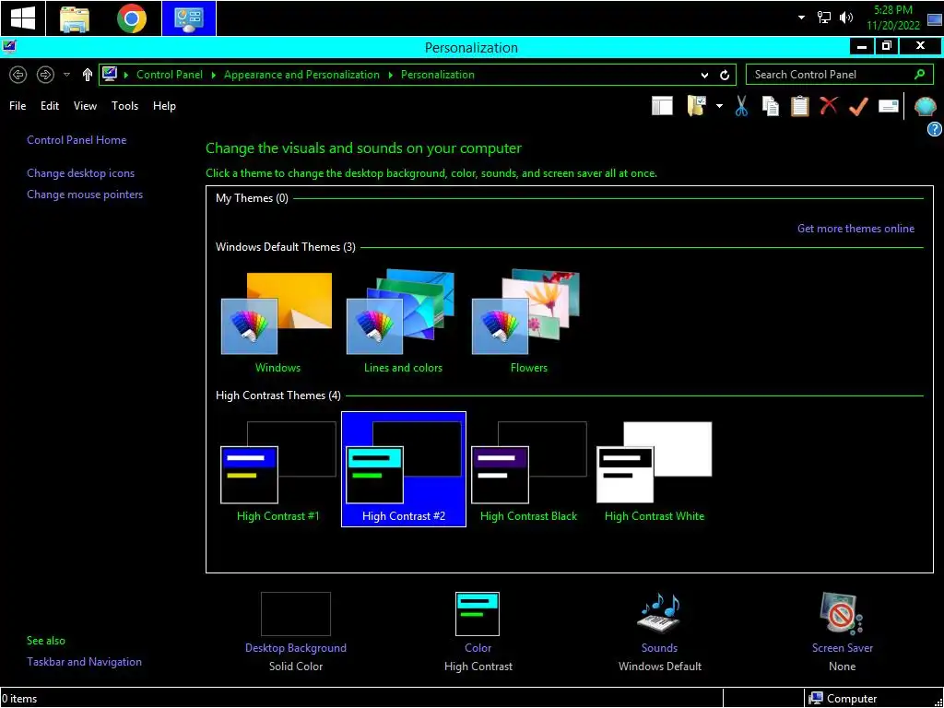Click the My Themes (0) heading

[252, 198]
